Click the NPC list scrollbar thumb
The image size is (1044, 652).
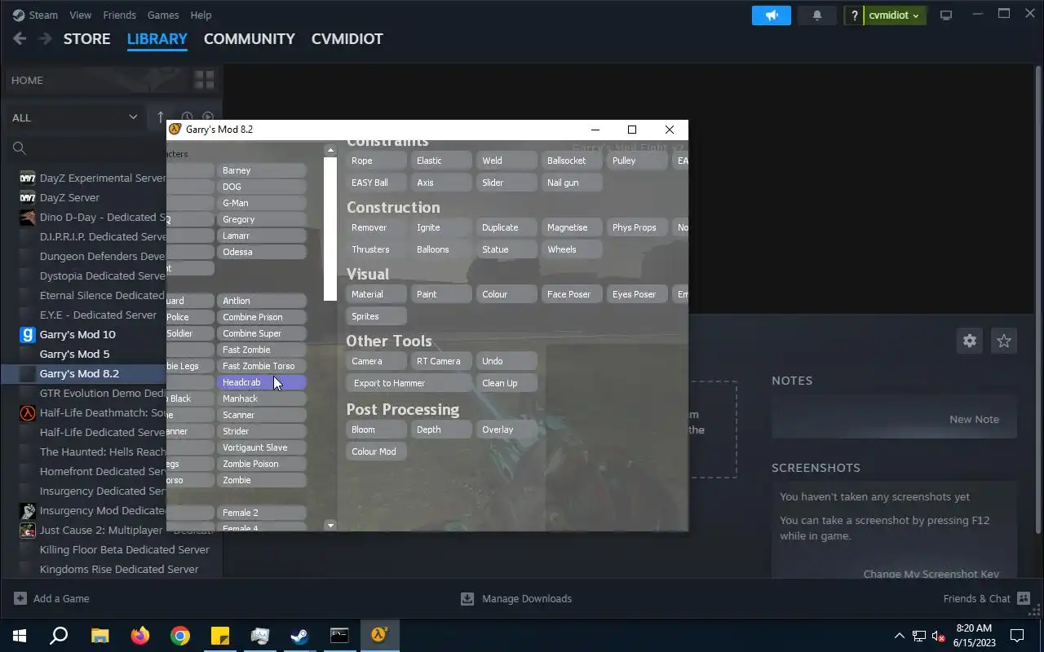point(330,228)
